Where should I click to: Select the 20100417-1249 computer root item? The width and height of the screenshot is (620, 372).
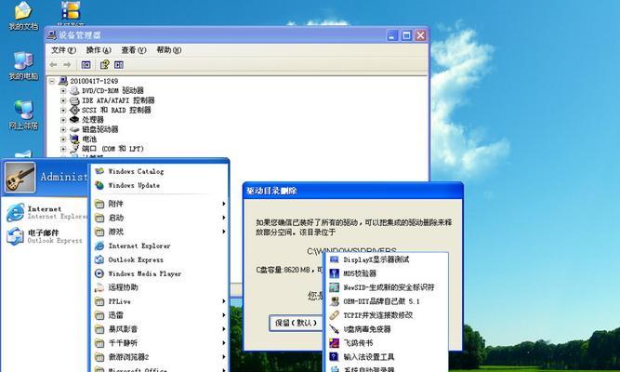94,81
